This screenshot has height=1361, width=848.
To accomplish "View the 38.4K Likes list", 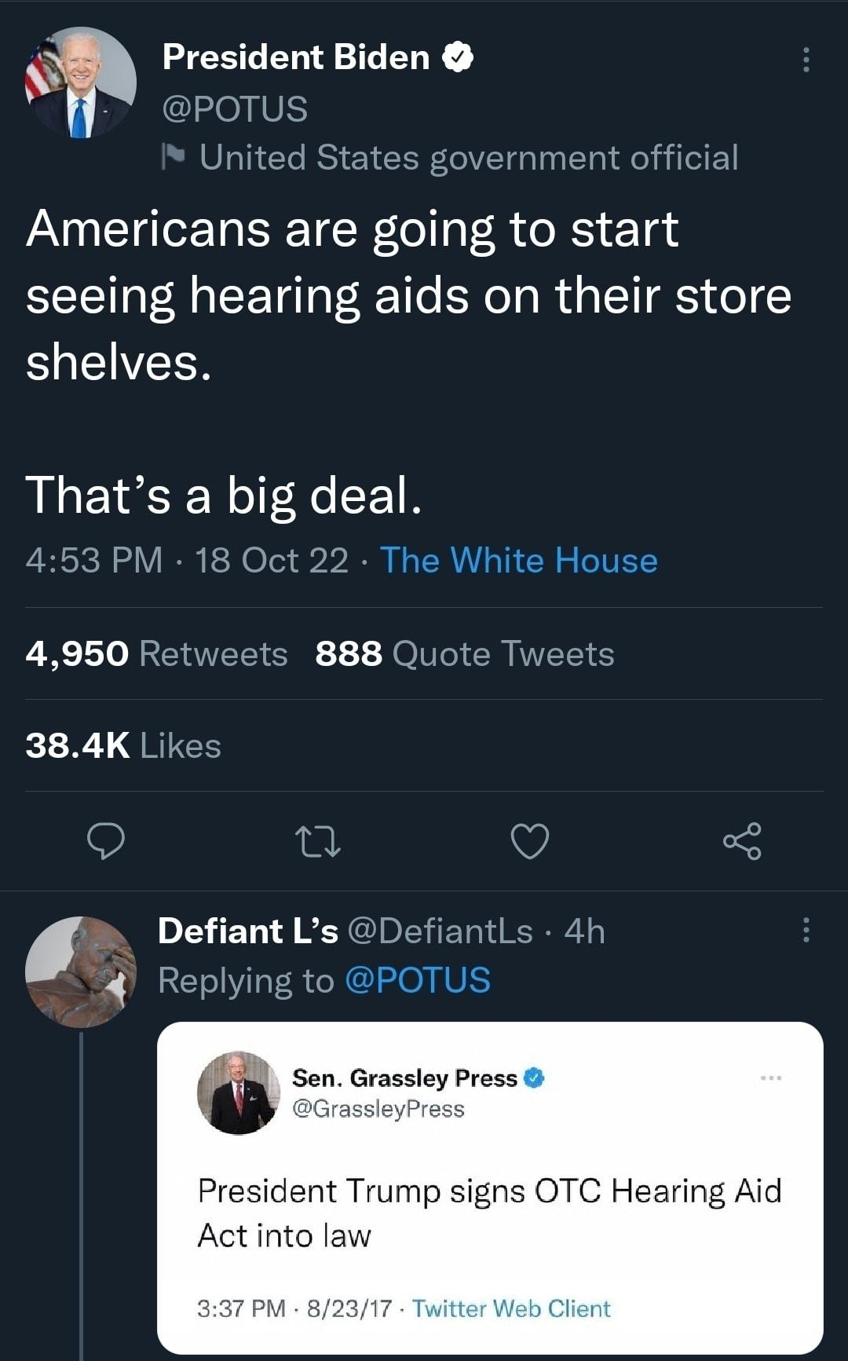I will coord(123,745).
